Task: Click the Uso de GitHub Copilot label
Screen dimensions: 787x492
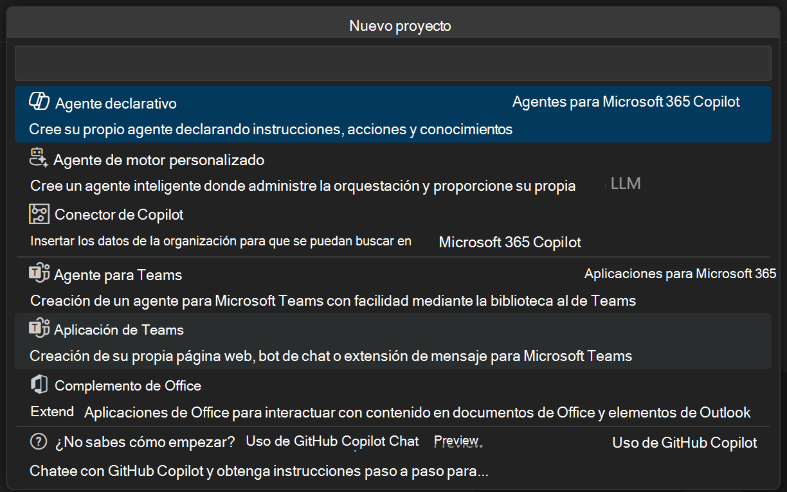Action: point(684,443)
